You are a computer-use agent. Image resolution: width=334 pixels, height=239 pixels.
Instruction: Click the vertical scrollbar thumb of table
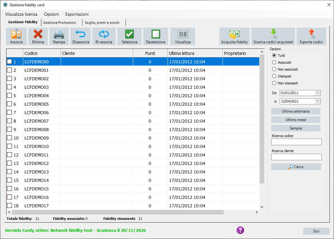[x=262, y=119]
